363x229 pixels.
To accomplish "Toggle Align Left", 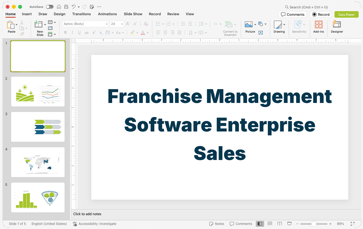I will [158, 33].
